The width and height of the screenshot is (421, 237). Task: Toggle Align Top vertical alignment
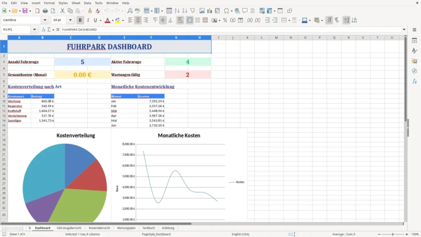click(x=155, y=20)
